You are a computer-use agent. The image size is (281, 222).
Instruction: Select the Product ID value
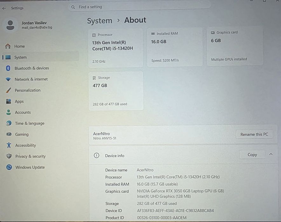(162, 218)
